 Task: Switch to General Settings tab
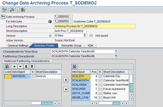pyautogui.click(x=18, y=46)
